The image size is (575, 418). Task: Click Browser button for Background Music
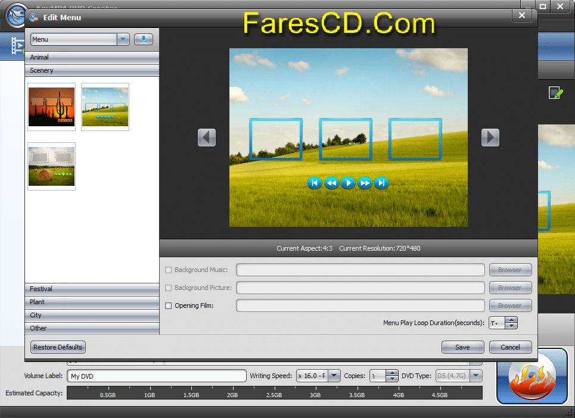click(x=511, y=270)
